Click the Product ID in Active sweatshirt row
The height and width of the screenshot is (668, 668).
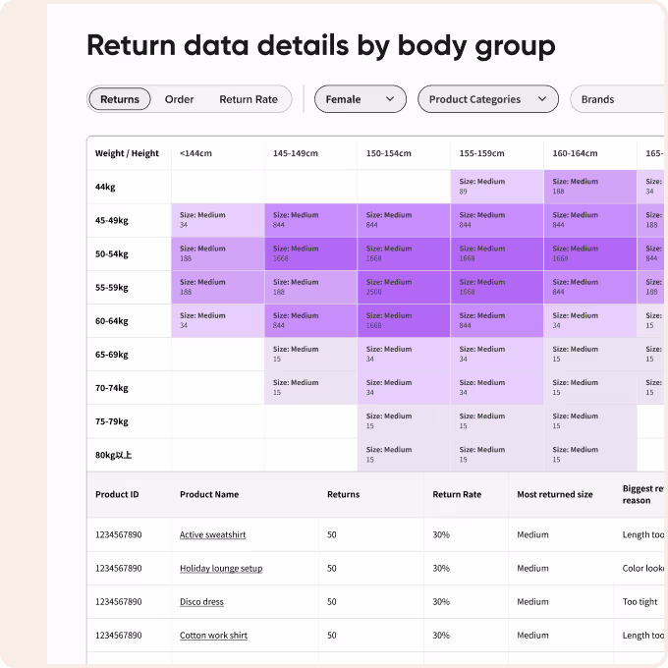pyautogui.click(x=119, y=534)
